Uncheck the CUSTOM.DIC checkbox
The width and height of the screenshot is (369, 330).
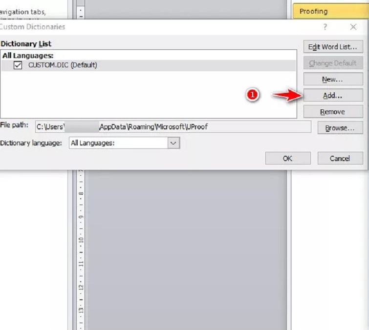coord(18,65)
